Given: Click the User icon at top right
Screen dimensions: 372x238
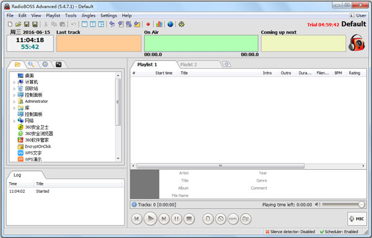Looking at the screenshot, I should (352, 15).
